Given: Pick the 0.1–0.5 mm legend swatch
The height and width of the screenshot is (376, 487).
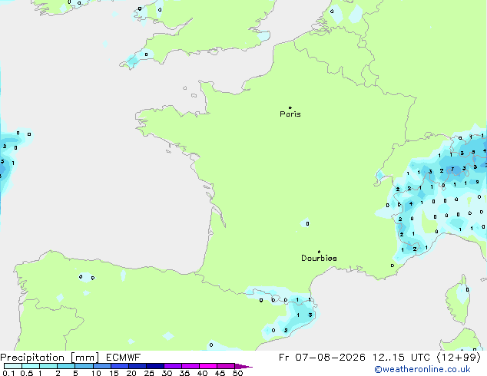Looking at the screenshot, I should click(x=13, y=366).
